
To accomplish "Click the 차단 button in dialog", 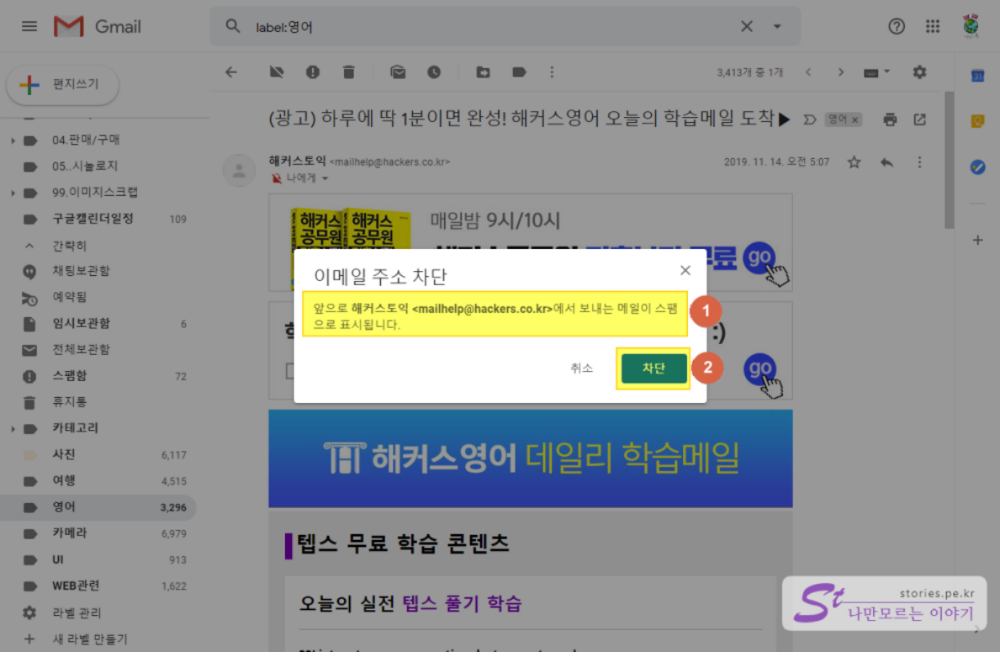I will click(x=653, y=368).
